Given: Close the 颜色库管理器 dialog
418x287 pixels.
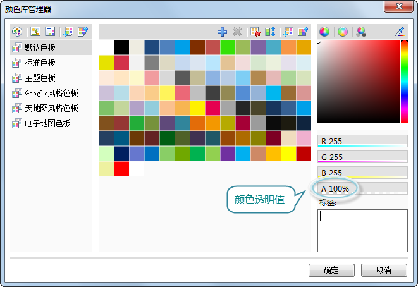Looking at the screenshot, I should click(398, 6).
